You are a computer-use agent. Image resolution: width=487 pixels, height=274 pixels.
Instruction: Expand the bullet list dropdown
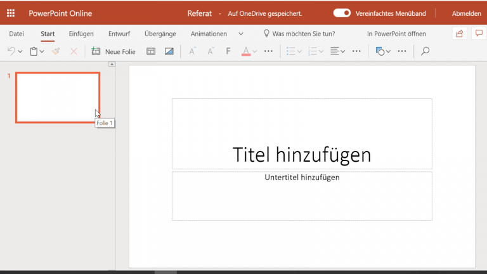click(x=300, y=51)
